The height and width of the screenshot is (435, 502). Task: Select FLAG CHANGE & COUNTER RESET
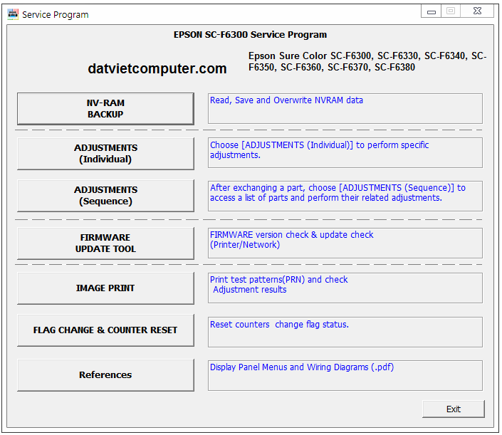(x=105, y=330)
